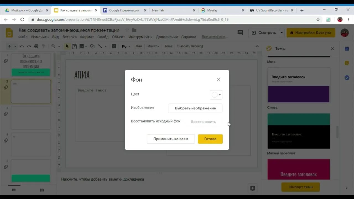Click the undo arrow icon
Screen dimensions: 354x199
(x=22, y=46)
